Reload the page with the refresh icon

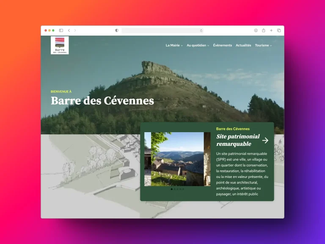point(201,30)
